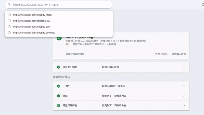The width and height of the screenshot is (204, 115).
Task: Click history icon beside shopify-meta suggestion
Action: [9, 15]
